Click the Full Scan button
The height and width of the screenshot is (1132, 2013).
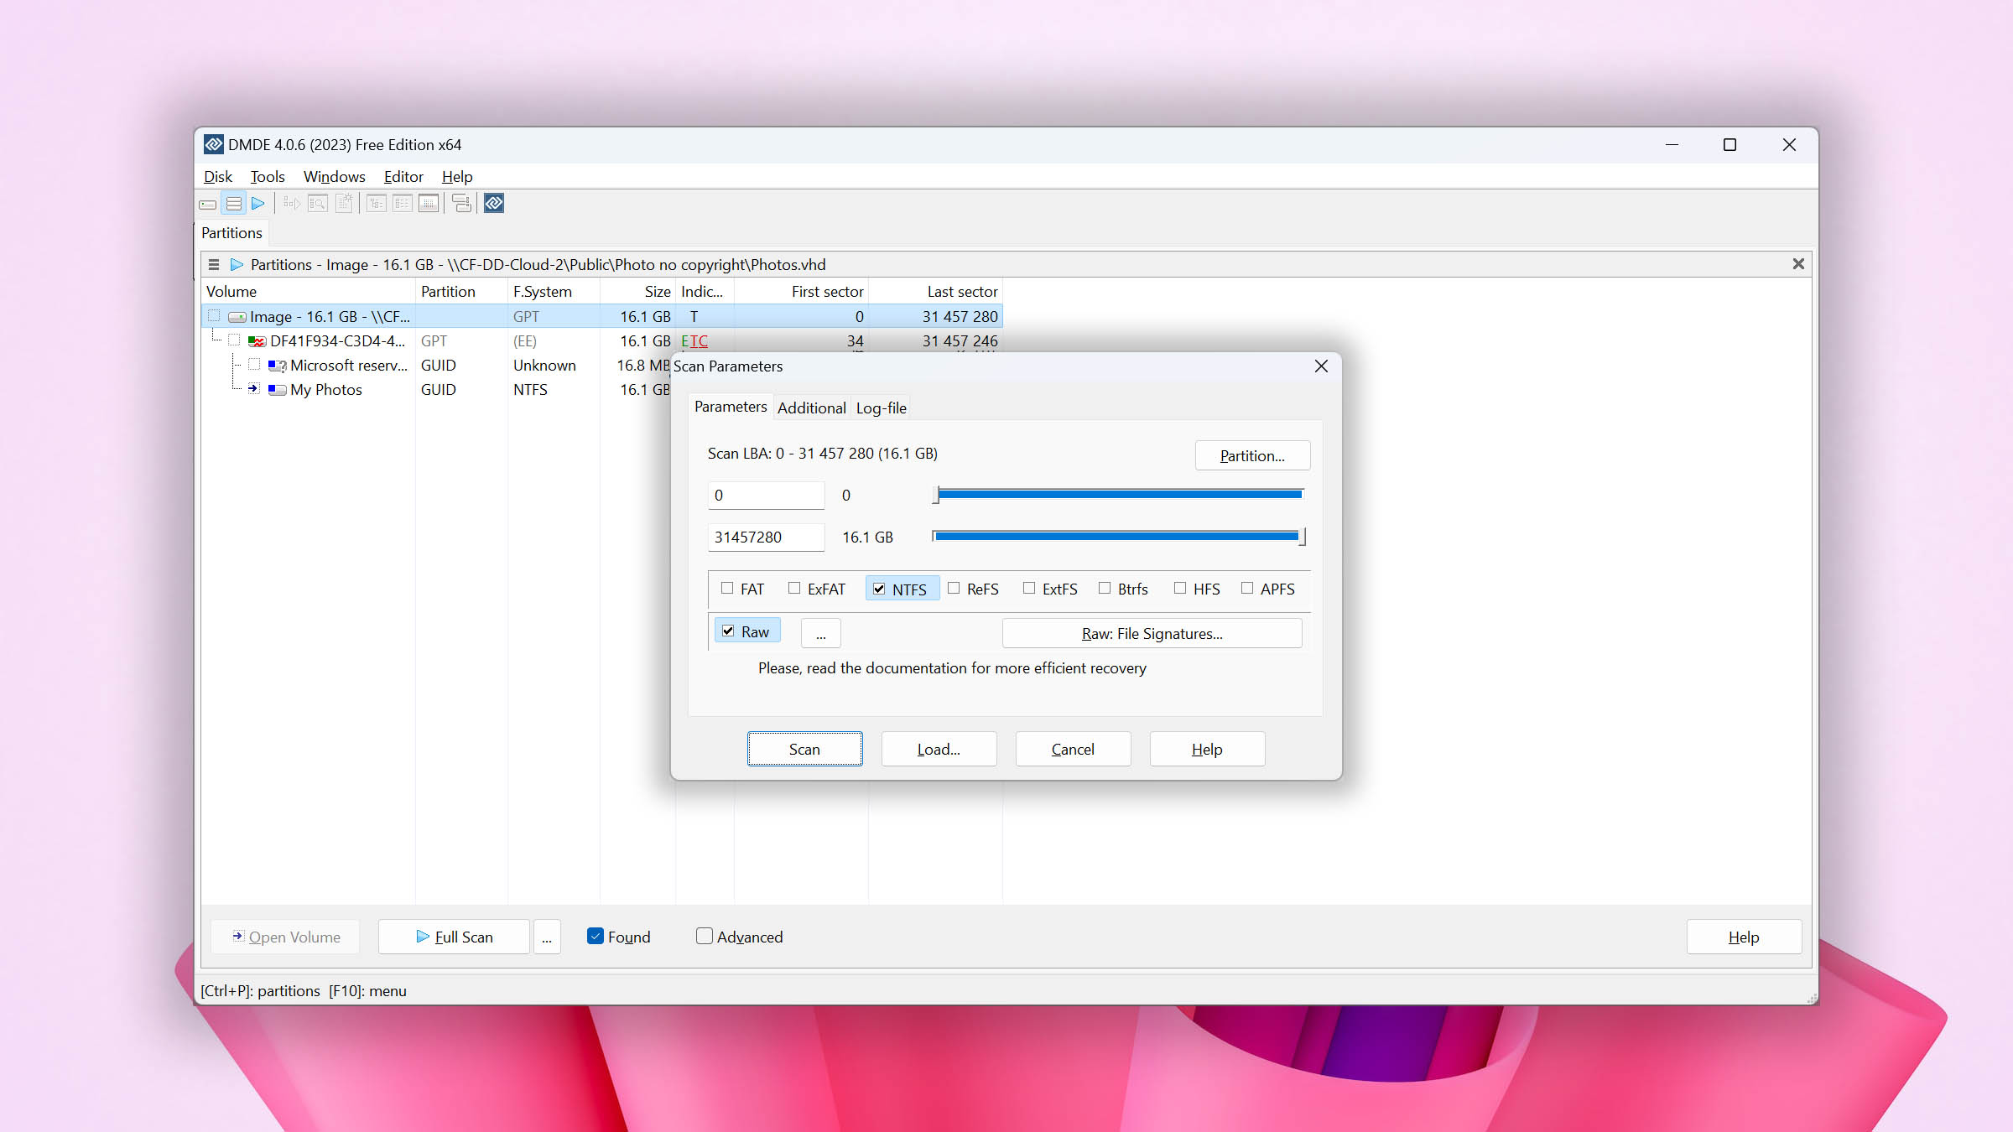[454, 937]
